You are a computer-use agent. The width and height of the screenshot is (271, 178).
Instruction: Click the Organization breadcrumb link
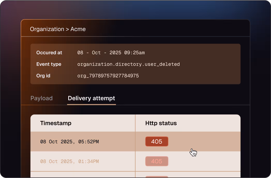(47, 29)
